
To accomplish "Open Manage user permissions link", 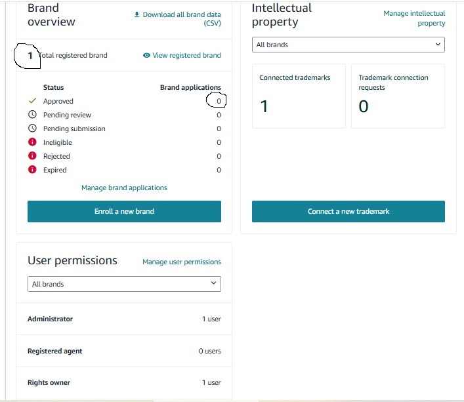I will [x=182, y=262].
